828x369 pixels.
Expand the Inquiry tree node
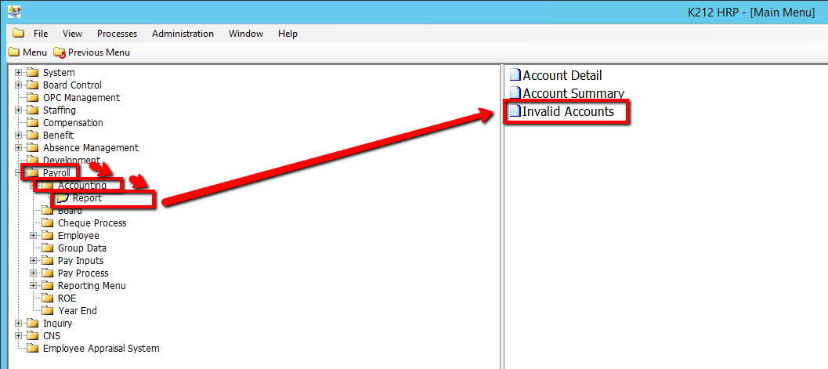[19, 324]
